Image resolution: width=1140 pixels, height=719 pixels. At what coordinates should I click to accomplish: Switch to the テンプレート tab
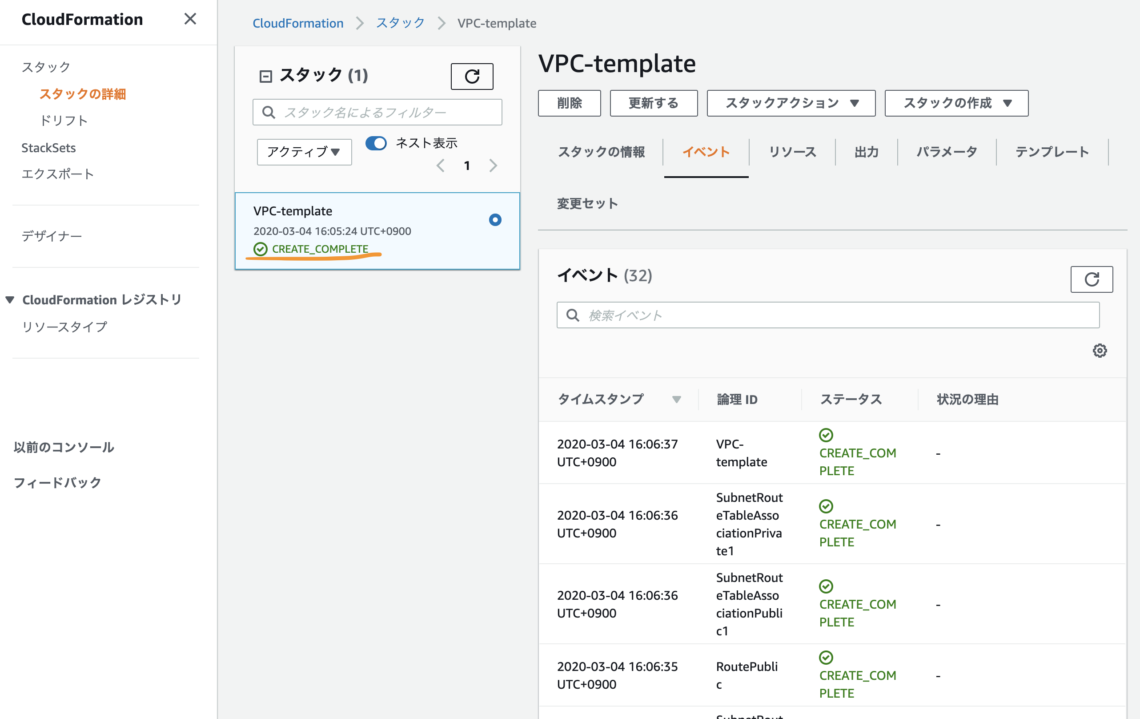pyautogui.click(x=1052, y=152)
